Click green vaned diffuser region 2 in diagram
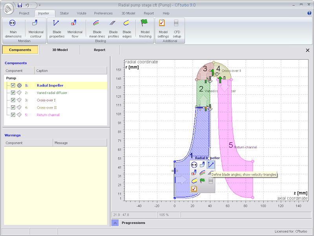The width and height of the screenshot is (314, 236). click(x=203, y=93)
